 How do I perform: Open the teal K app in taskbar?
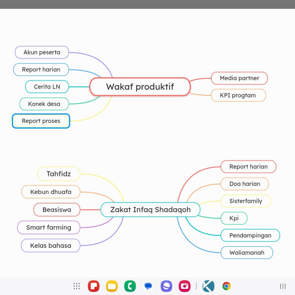click(209, 286)
